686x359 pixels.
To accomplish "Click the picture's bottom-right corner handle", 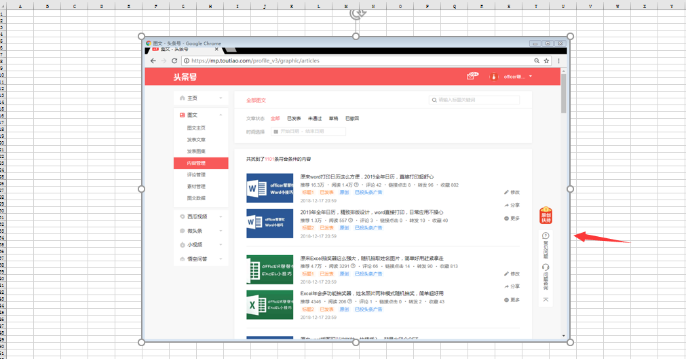I will [570, 342].
